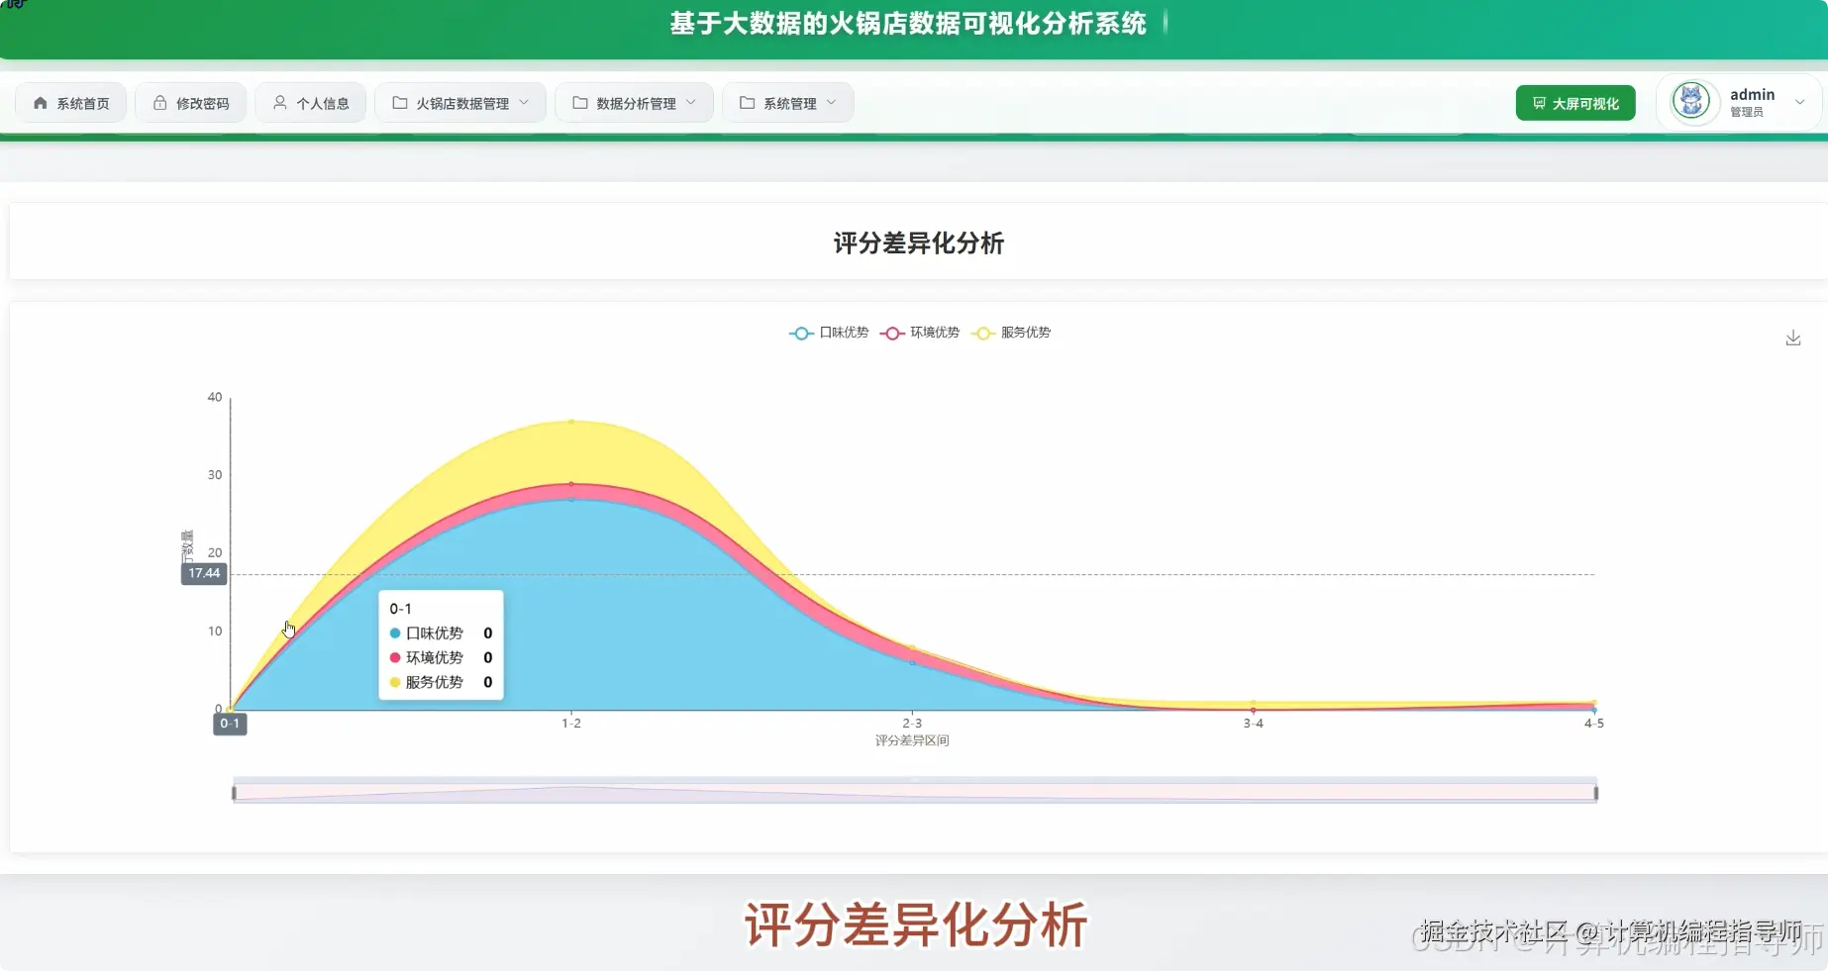Toggle 服务优势 series in legend

point(1011,333)
